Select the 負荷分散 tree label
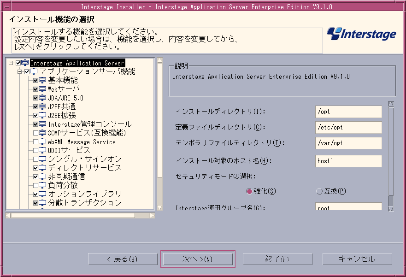This screenshot has width=406, height=277. [63, 185]
